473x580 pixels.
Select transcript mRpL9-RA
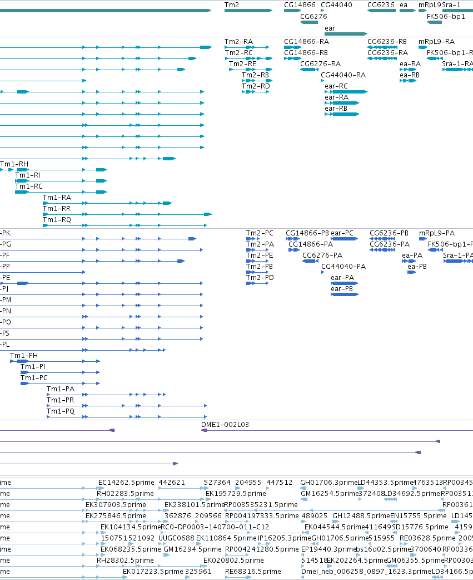tap(436, 41)
